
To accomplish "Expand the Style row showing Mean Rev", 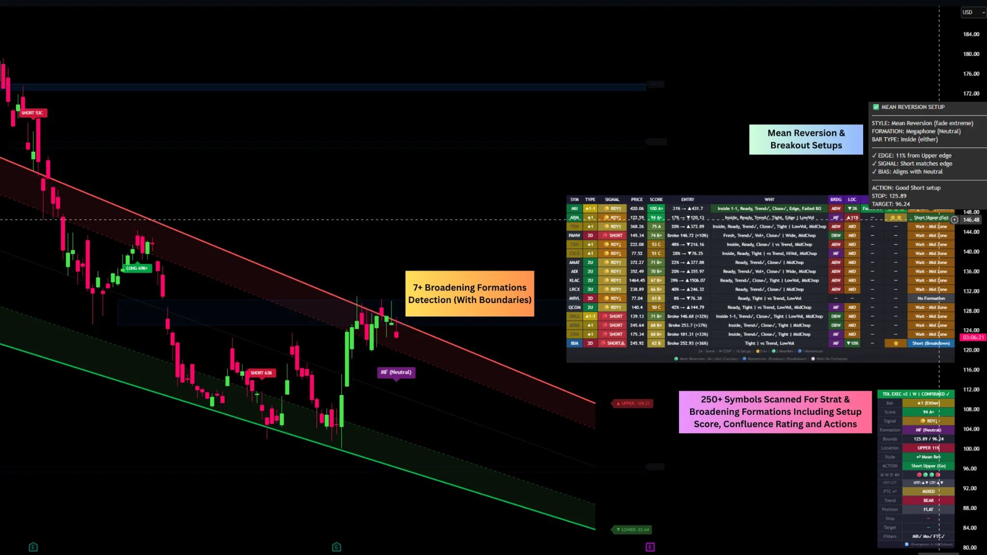I will point(928,457).
